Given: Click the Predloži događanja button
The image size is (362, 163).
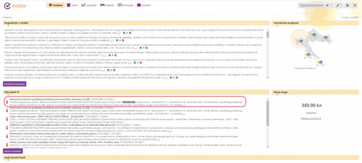Looking at the screenshot, I should pos(14,84).
